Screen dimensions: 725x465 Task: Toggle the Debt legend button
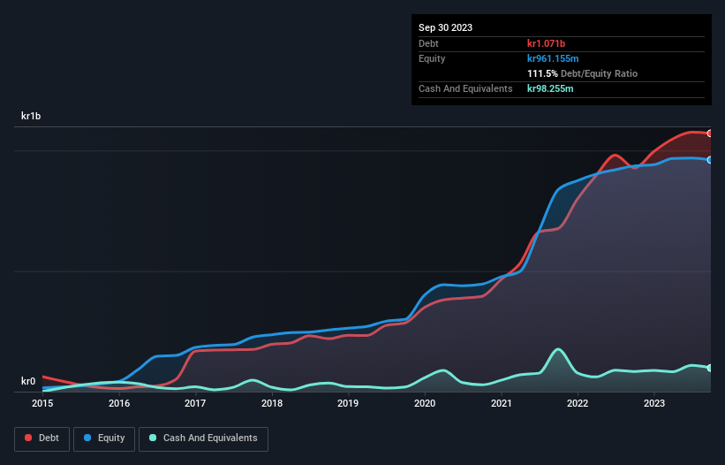point(42,438)
